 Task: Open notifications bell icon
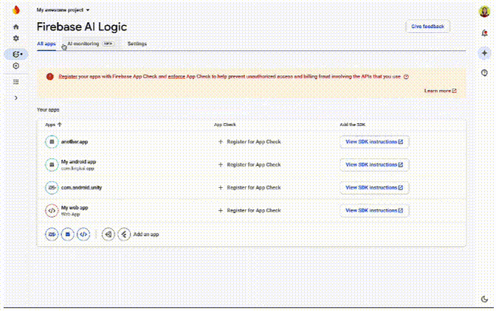click(x=484, y=33)
